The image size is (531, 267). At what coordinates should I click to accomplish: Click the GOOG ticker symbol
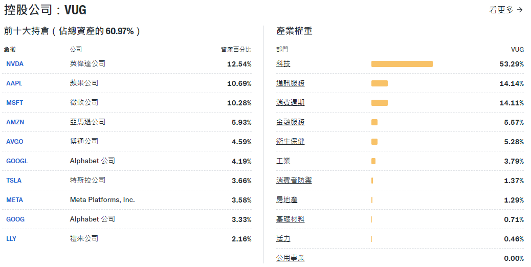15,219
